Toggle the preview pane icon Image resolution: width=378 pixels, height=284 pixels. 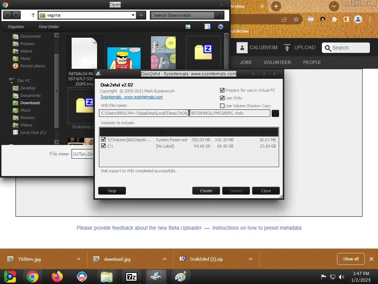click(207, 27)
